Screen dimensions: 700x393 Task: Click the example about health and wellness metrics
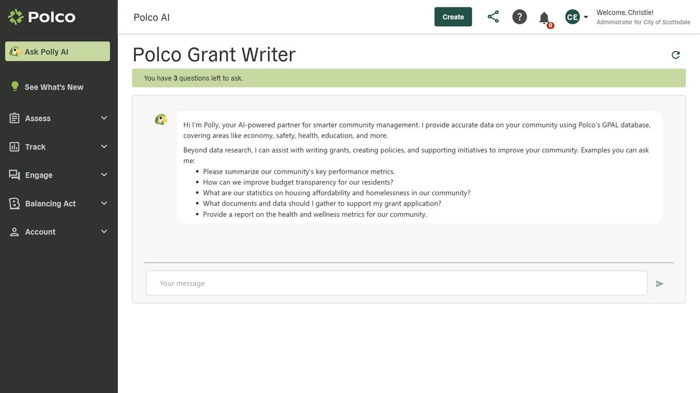(315, 214)
